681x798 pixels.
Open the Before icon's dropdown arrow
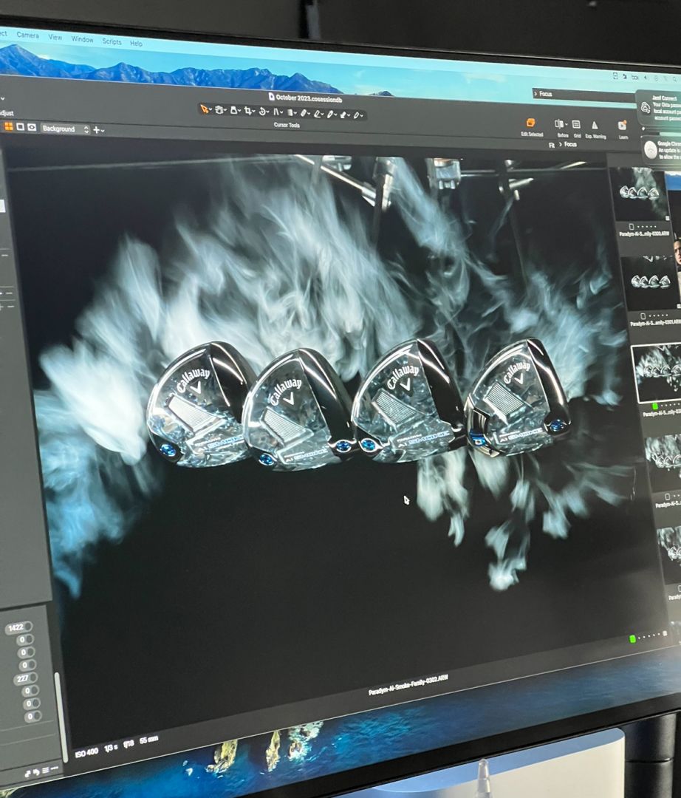pos(567,123)
